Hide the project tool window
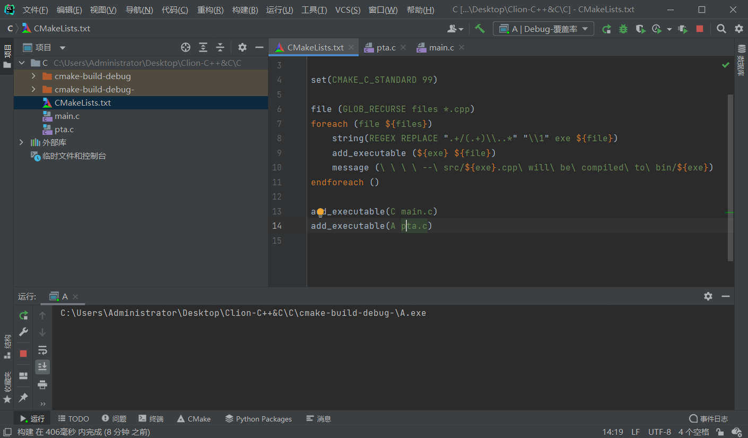The image size is (748, 438). [259, 47]
